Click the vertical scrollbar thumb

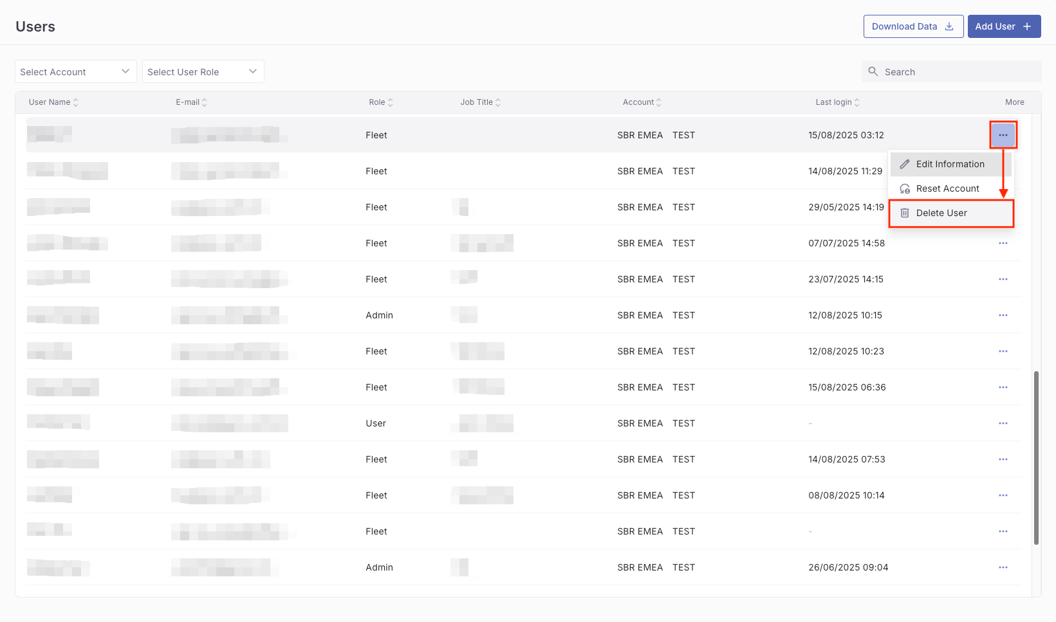1036,457
